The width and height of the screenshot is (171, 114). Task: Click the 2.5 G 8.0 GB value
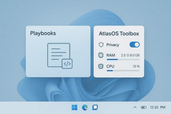[130, 55]
